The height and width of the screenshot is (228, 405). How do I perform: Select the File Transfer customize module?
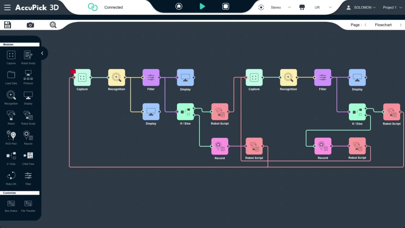(x=28, y=206)
